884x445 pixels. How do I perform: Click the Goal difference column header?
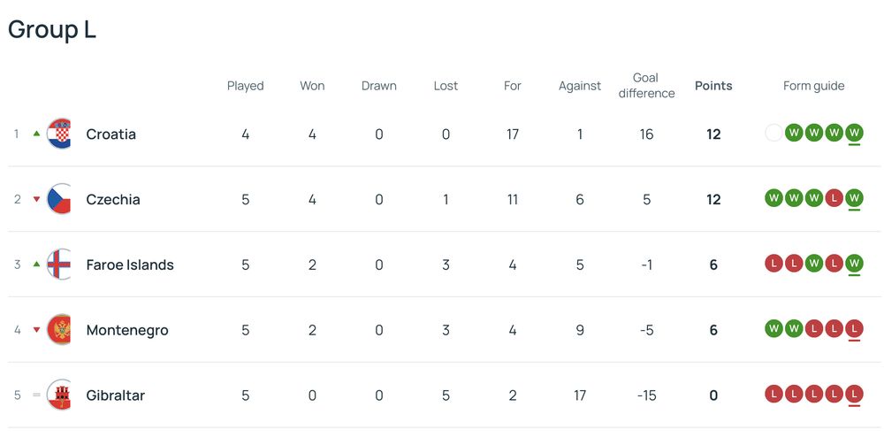tap(646, 86)
